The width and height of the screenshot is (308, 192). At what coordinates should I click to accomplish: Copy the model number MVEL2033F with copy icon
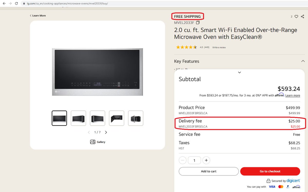198,23
